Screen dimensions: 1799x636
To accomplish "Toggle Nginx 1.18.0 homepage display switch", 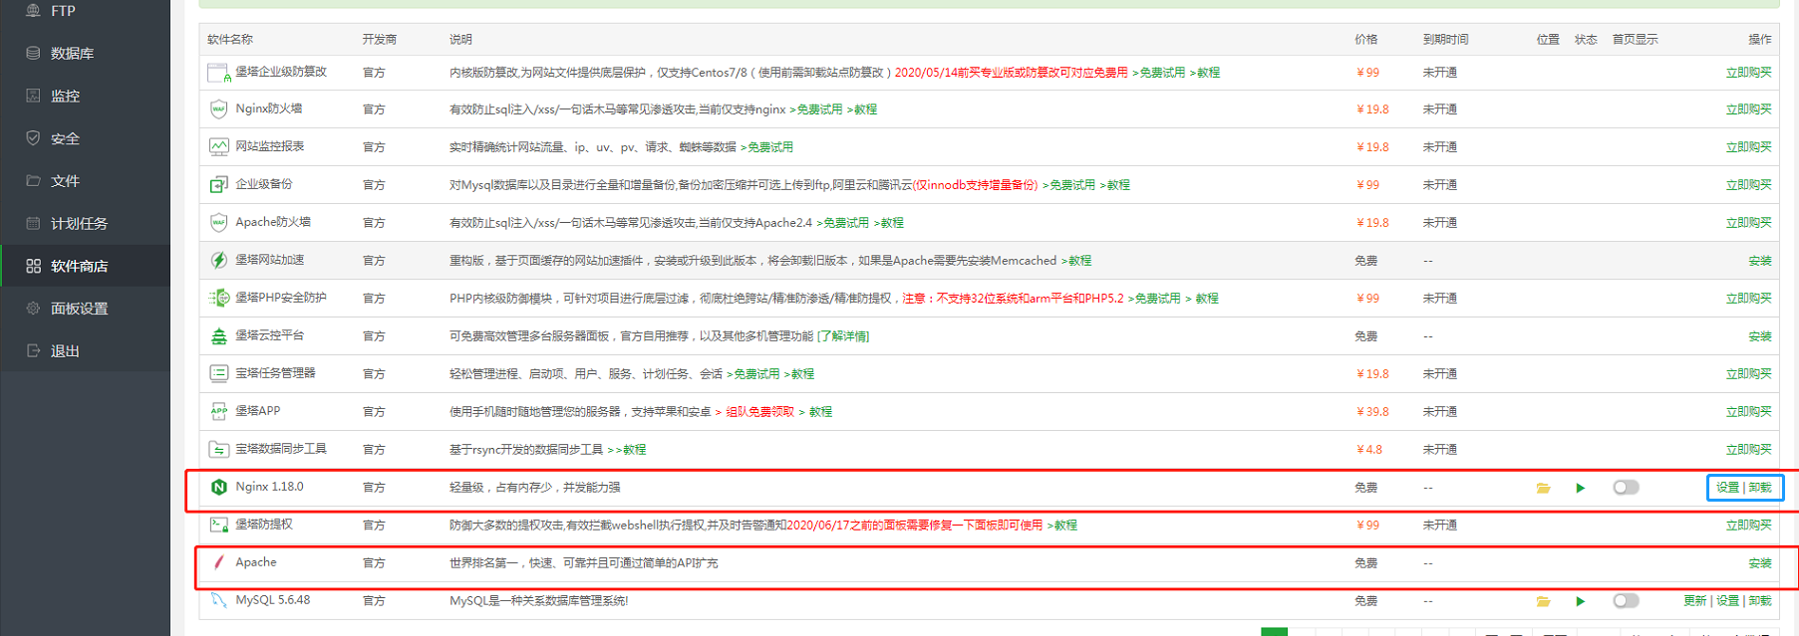I will tap(1626, 488).
